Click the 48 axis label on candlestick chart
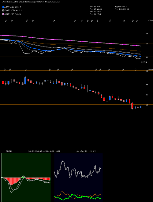153x202 pixels. (147, 85)
